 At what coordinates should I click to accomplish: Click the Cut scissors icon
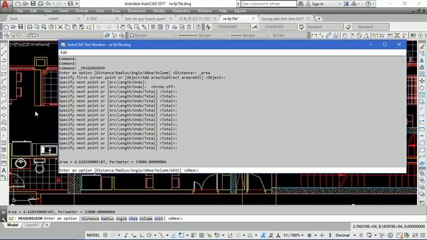coord(60,27)
